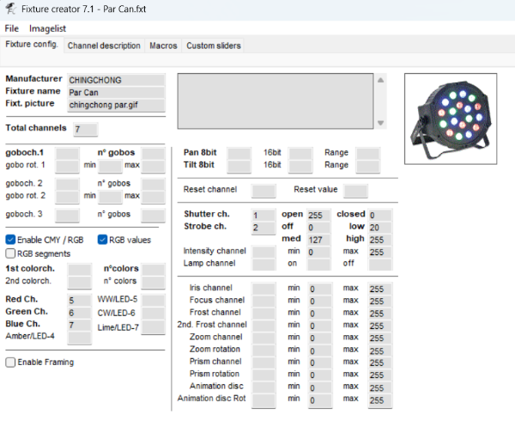
Task: Switch to the Channel description tab
Action: tap(104, 46)
